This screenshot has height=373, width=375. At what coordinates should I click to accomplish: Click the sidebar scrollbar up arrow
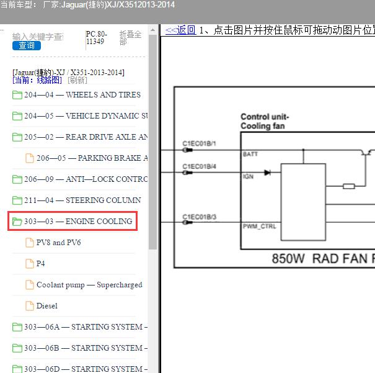[152, 30]
